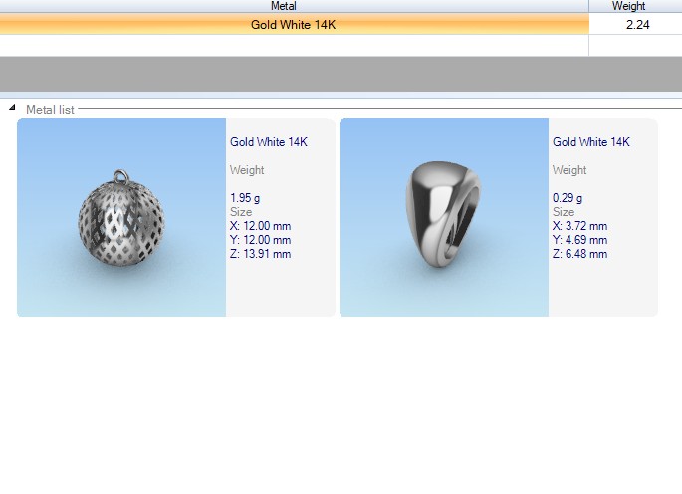The image size is (682, 494).
Task: Click the Metal list section label
Action: pyautogui.click(x=50, y=109)
